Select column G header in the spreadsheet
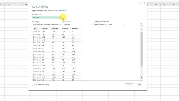The width and height of the screenshot is (179, 101). coord(18,4)
